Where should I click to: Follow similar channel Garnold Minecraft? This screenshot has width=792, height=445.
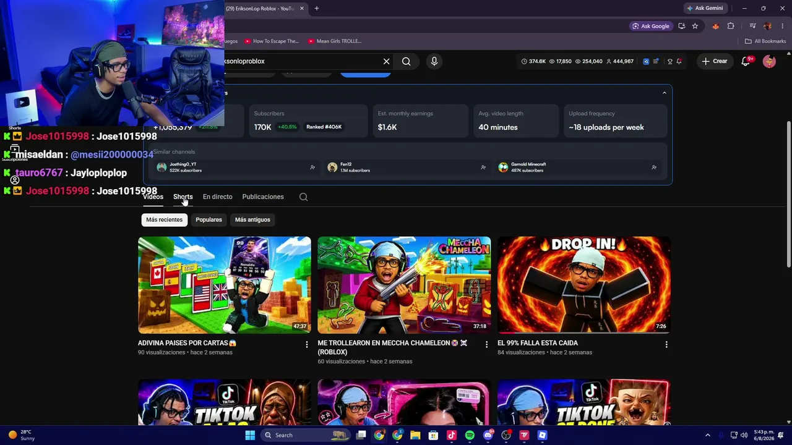click(x=654, y=167)
